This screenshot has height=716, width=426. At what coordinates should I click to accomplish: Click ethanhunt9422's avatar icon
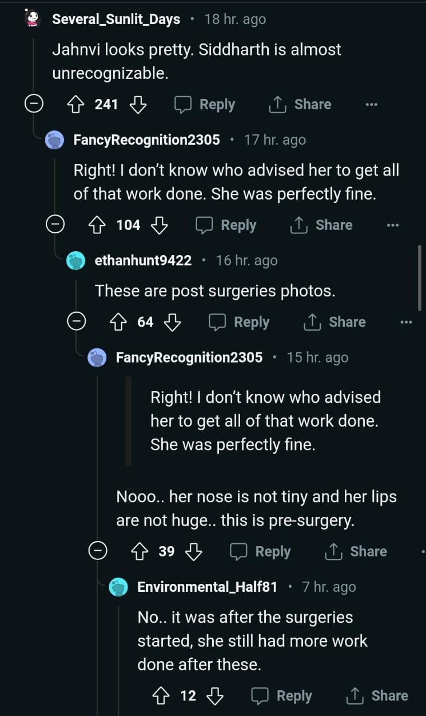(x=76, y=261)
